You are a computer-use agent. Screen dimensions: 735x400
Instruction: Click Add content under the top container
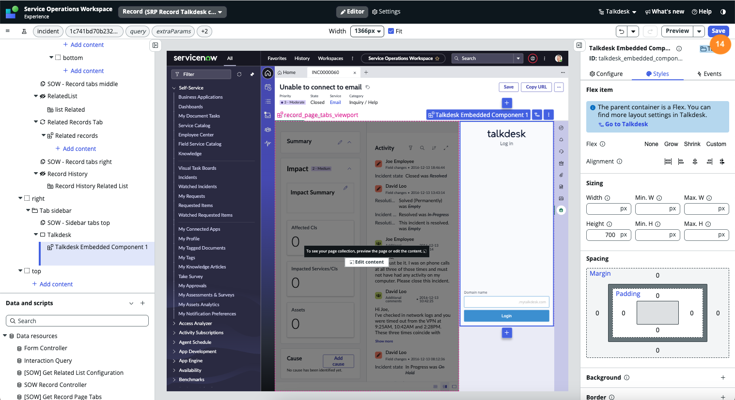click(53, 284)
